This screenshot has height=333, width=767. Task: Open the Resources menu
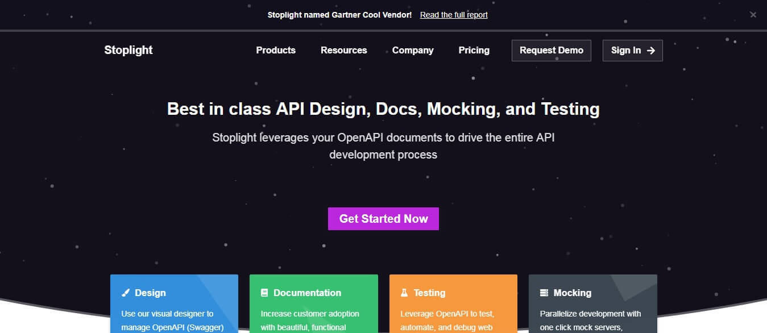344,51
